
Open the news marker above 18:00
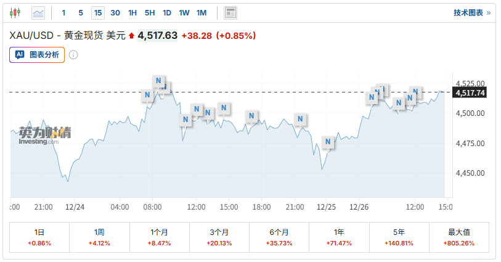click(x=251, y=116)
